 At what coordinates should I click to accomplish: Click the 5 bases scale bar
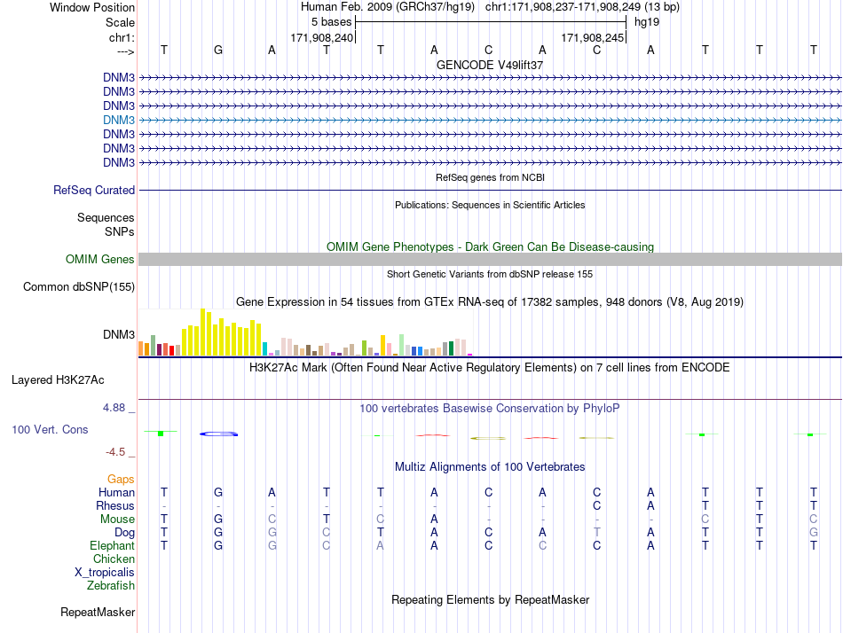491,22
